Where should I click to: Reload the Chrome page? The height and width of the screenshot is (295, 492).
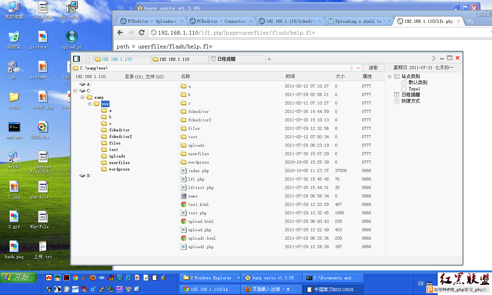(141, 33)
